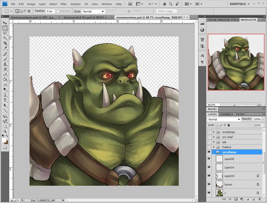Select the Zoom tool in toolbox

click(x=5, y=131)
